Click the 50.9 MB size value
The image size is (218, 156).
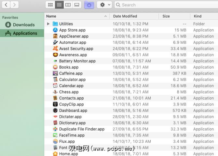(x=178, y=67)
